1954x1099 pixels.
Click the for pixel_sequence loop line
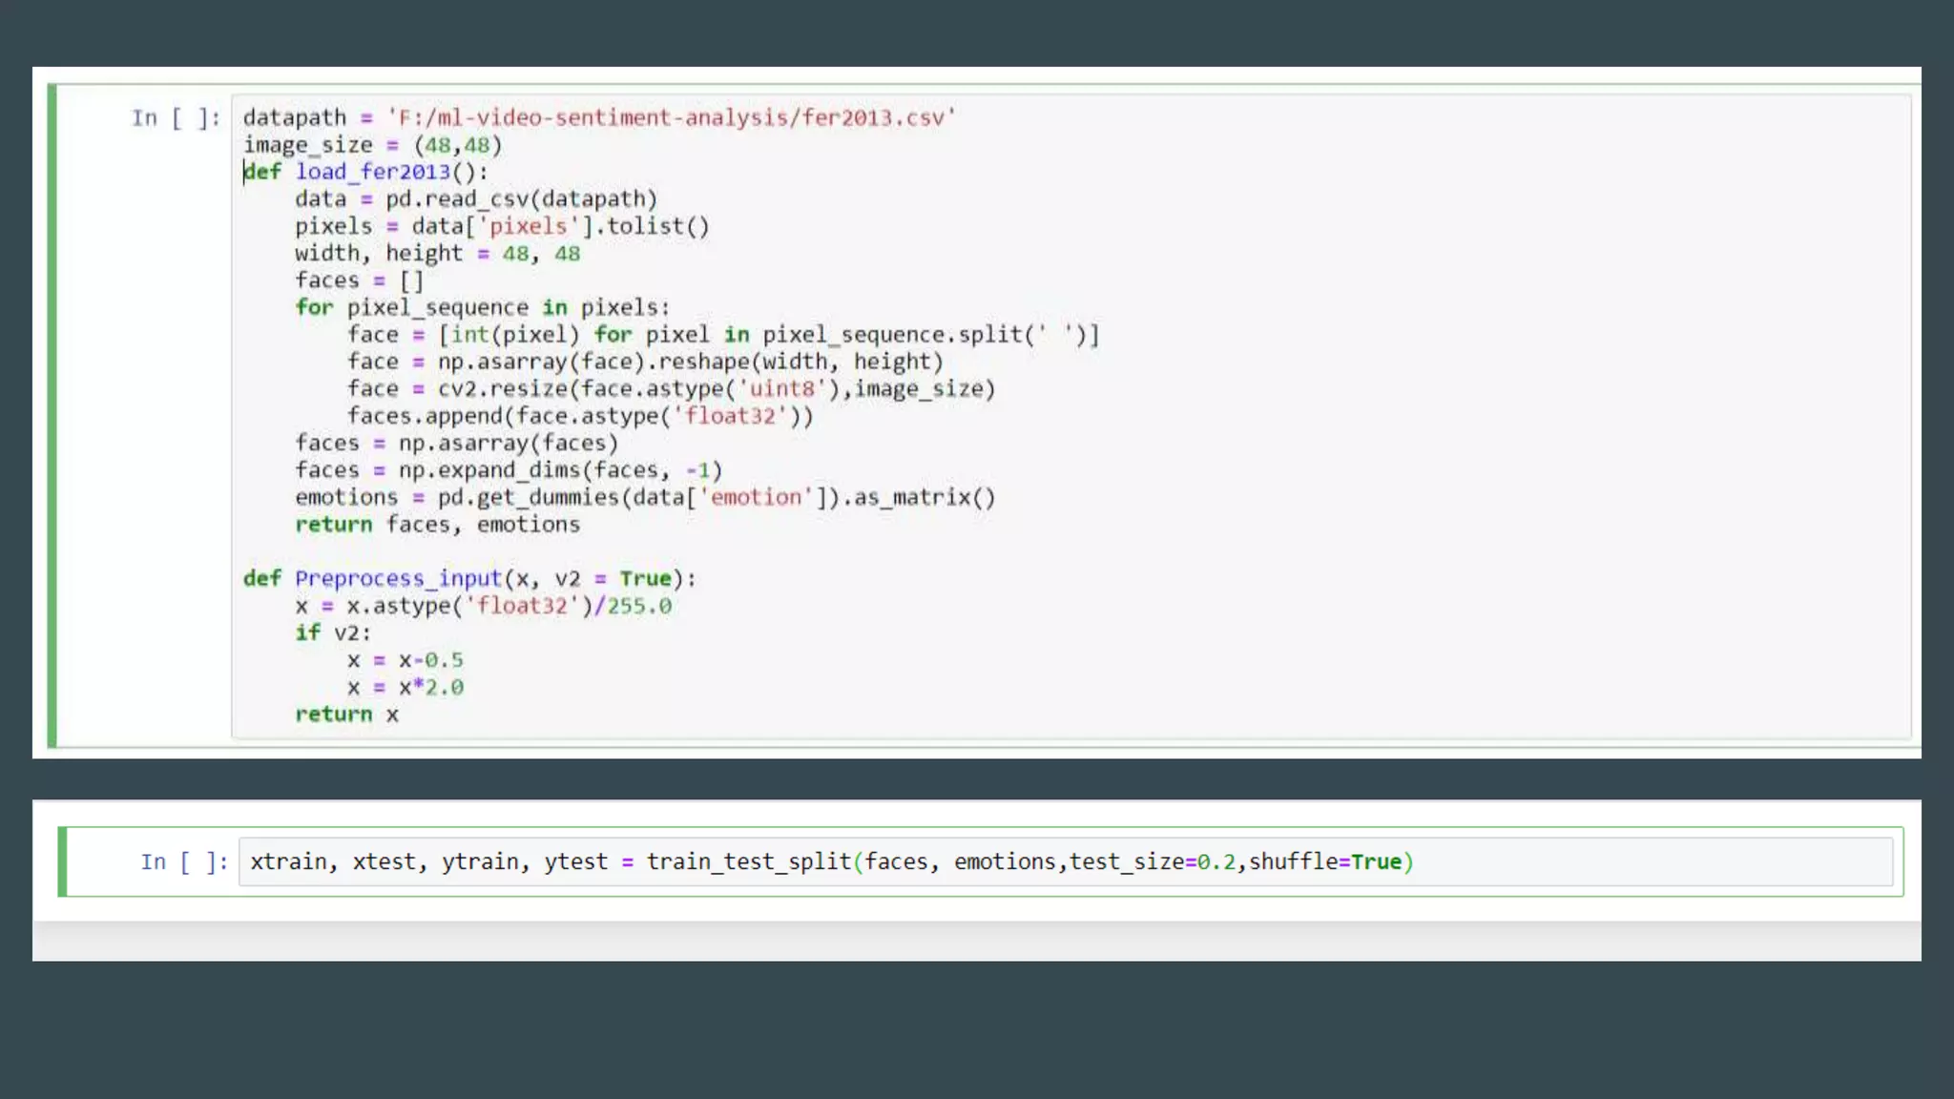click(482, 308)
